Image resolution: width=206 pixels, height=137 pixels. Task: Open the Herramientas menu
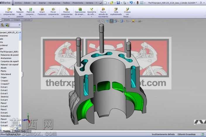[54, 3]
